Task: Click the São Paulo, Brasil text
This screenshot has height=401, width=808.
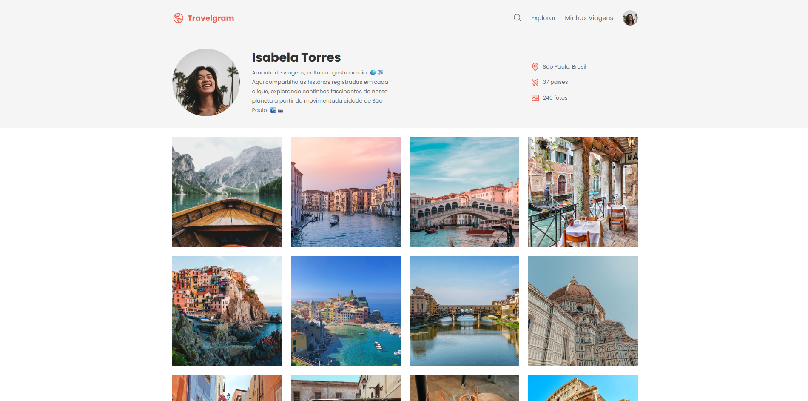Action: click(x=564, y=67)
